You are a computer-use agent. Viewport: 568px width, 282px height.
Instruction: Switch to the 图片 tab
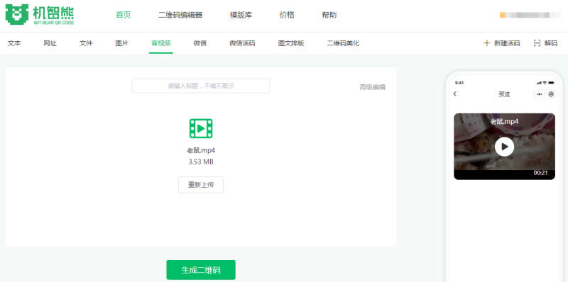[x=121, y=43]
